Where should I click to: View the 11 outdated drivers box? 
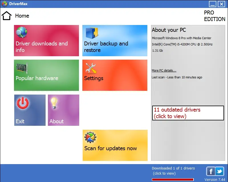pyautogui.click(x=188, y=113)
